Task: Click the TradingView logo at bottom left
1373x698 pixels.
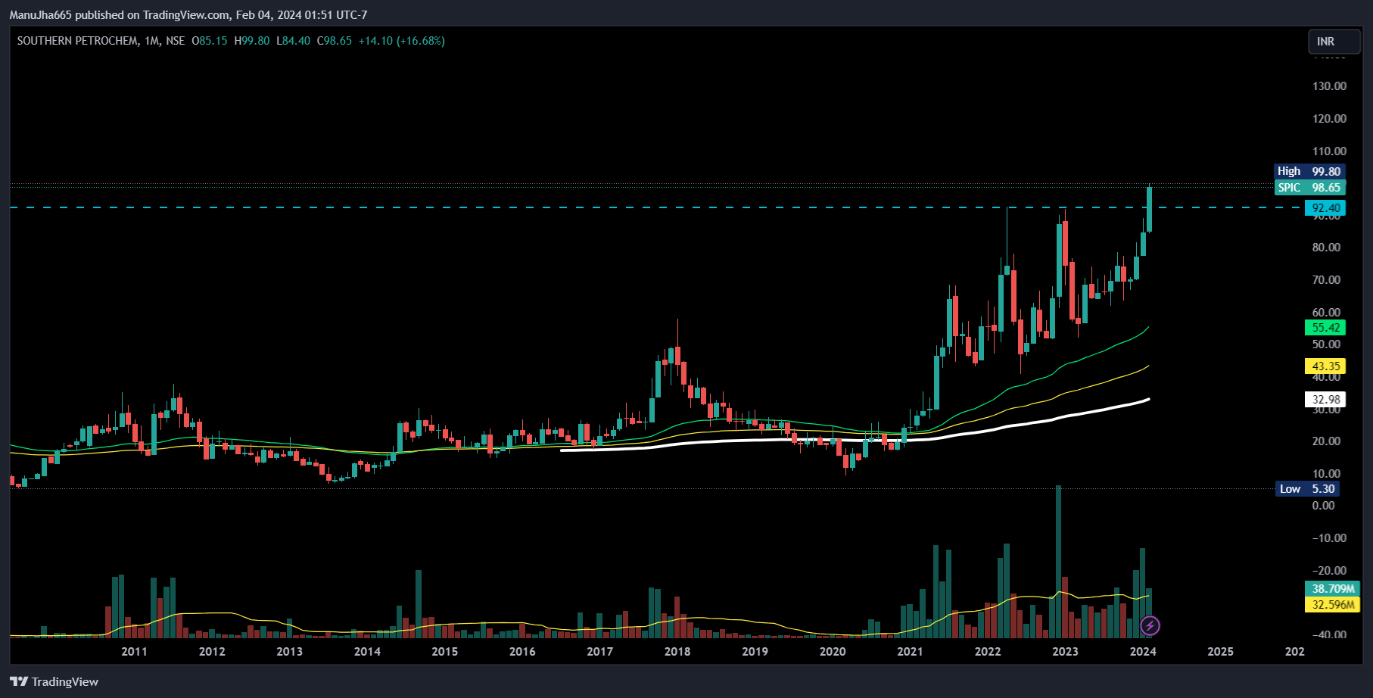Action: 54,681
